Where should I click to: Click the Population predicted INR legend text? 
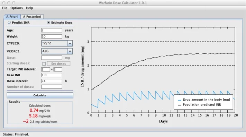(202, 105)
